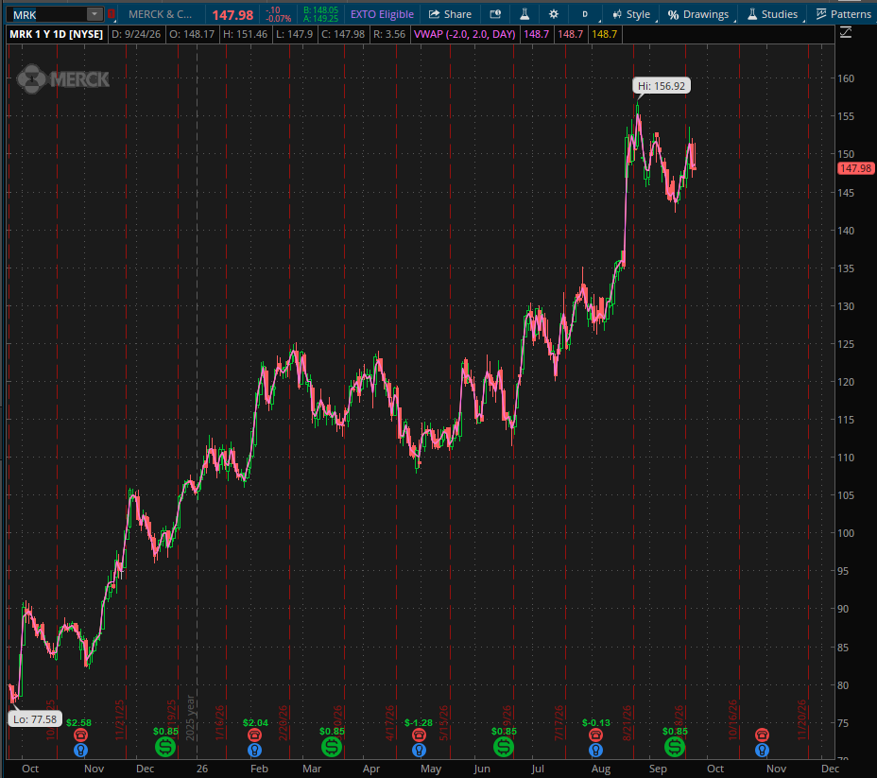Click the camera snapshot icon beside Share
Viewport: 877px width, 778px height.
click(495, 14)
